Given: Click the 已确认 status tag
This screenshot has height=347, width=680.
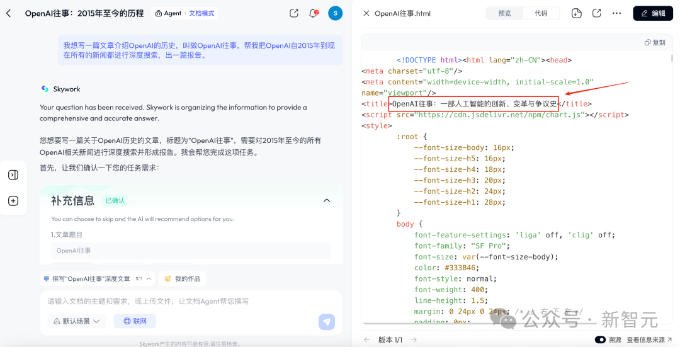Looking at the screenshot, I should (115, 200).
